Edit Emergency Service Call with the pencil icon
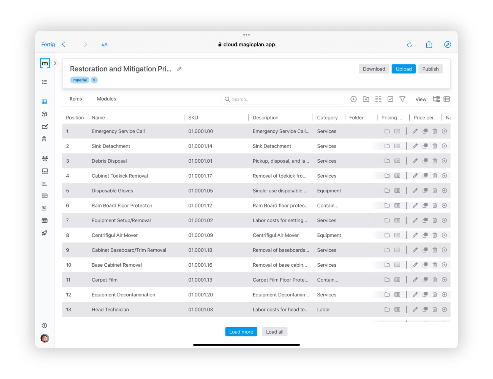Viewport: 493px width, 379px height. tap(415, 131)
